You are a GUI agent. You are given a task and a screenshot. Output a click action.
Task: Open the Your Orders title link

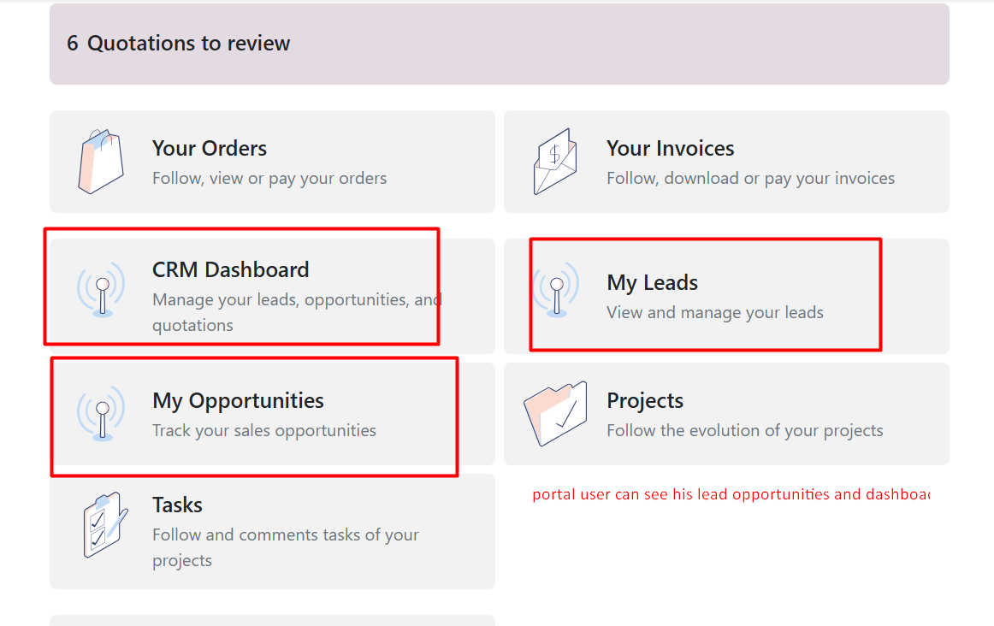pyautogui.click(x=210, y=149)
